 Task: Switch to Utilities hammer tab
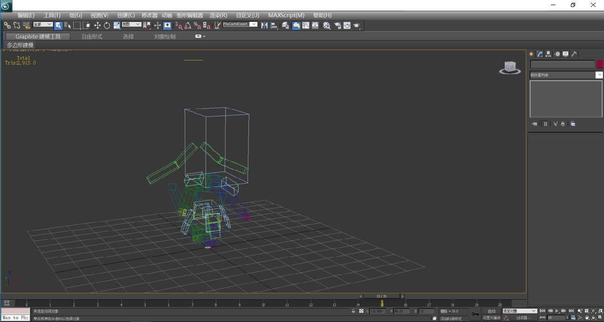tap(574, 54)
